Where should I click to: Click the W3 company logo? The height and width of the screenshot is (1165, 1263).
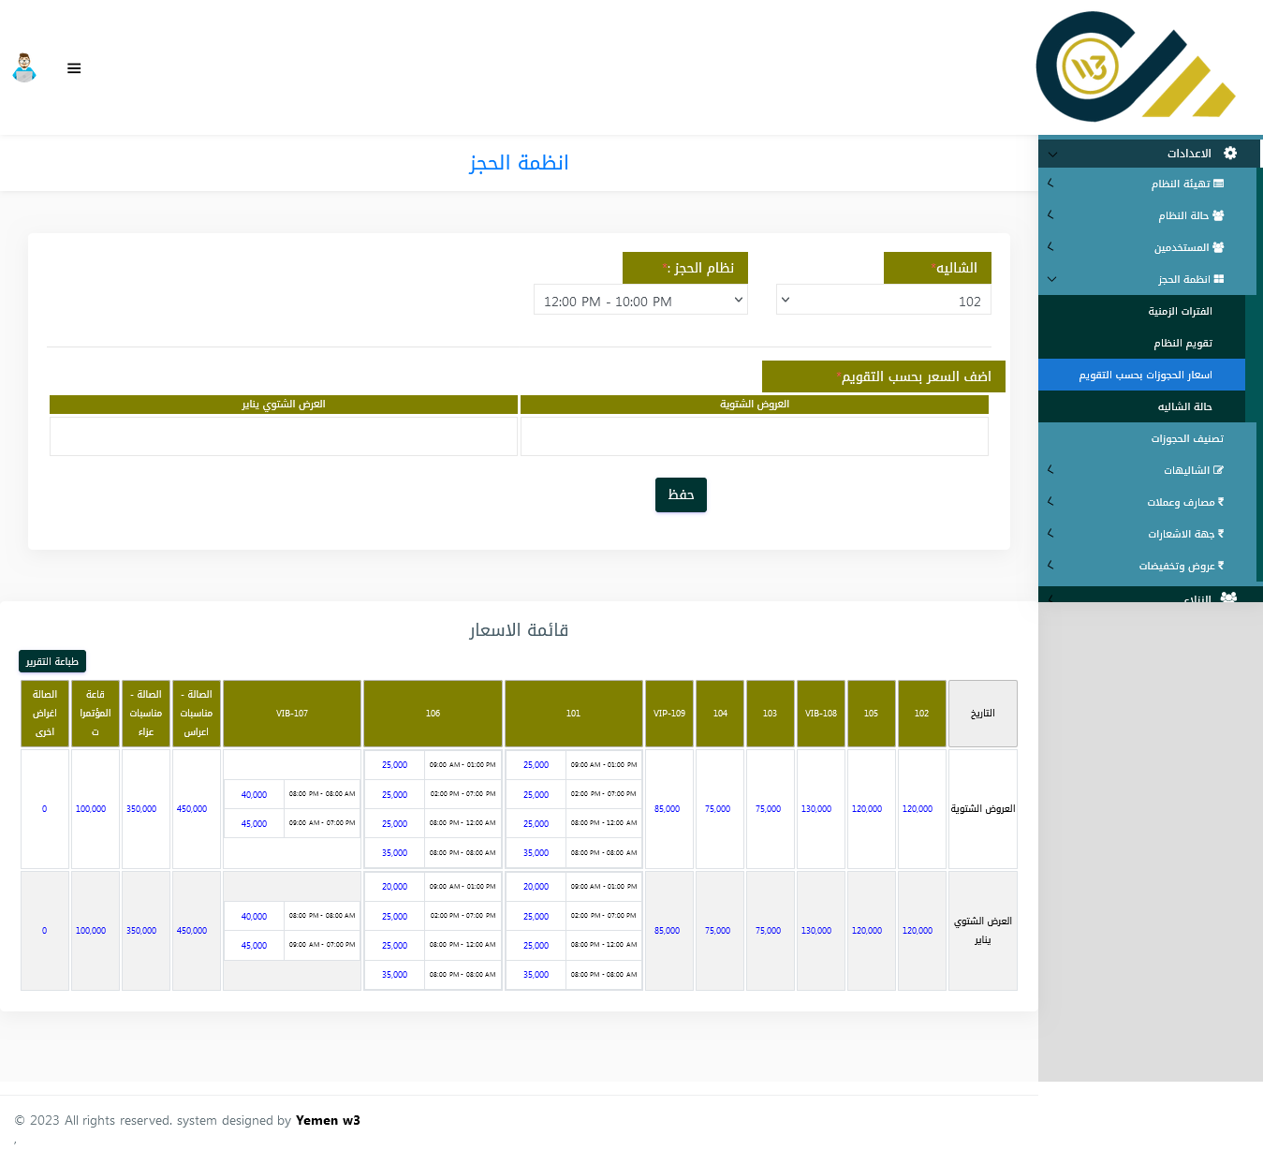point(1135,66)
